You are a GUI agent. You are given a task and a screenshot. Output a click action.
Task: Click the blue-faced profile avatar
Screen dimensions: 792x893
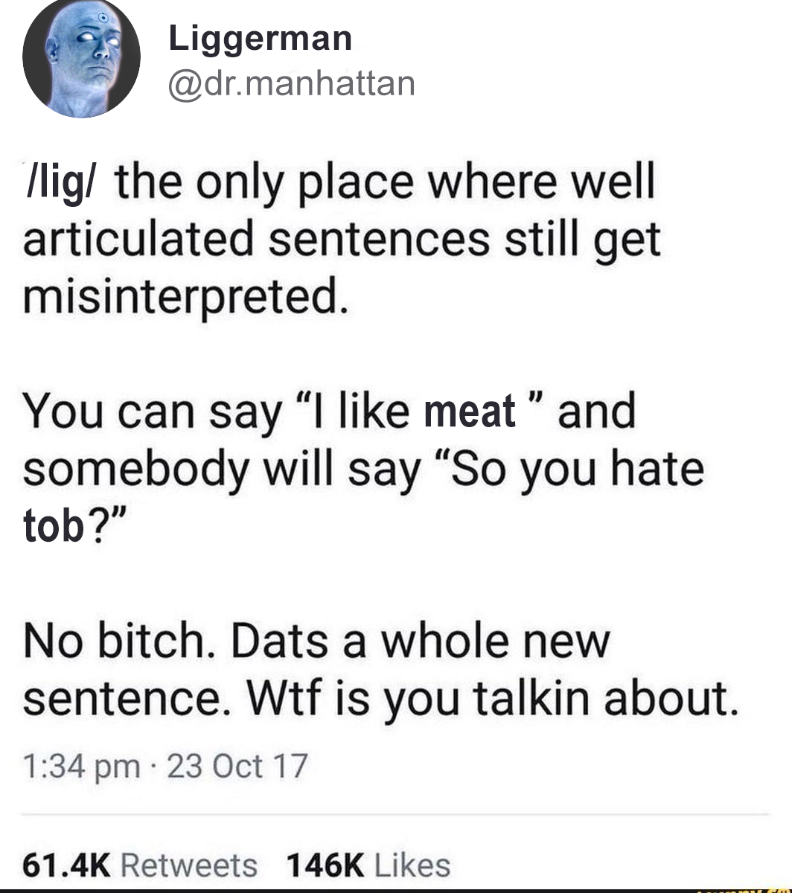[x=81, y=59]
